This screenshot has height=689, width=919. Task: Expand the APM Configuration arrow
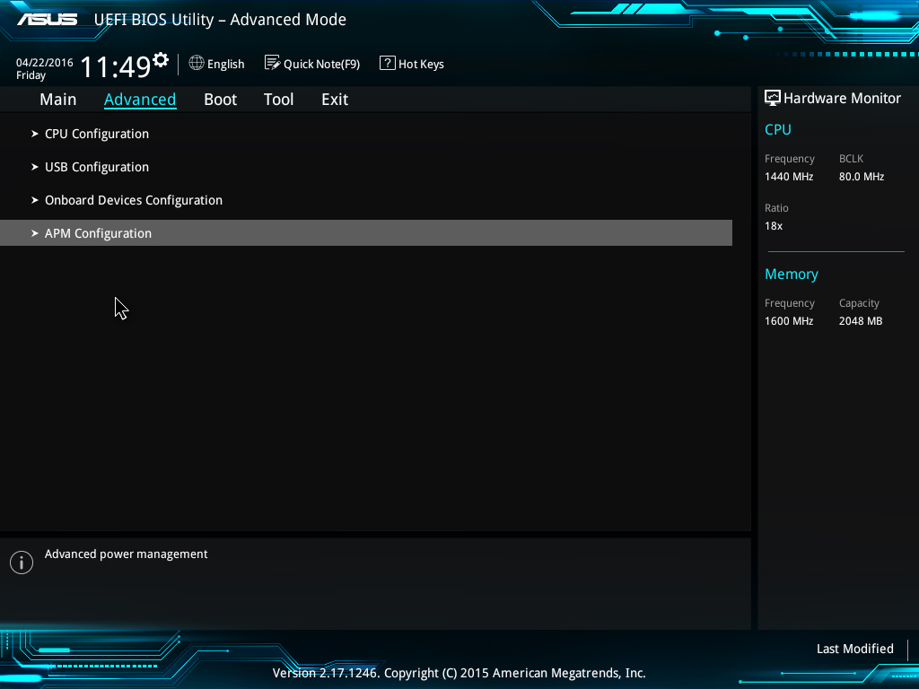point(35,233)
